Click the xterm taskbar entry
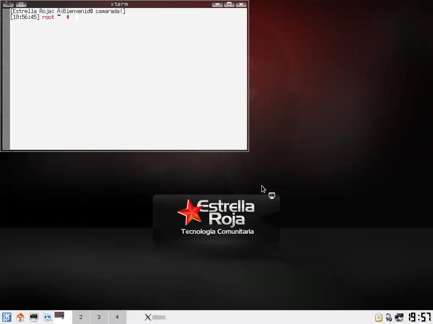This screenshot has height=324, width=433. click(x=155, y=317)
